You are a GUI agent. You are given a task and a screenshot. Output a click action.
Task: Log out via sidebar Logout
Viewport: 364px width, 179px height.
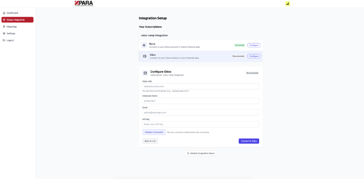(x=17, y=40)
